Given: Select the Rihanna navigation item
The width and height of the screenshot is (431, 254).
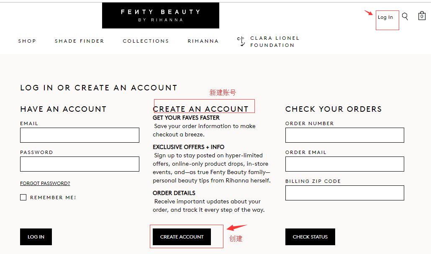Looking at the screenshot, I should click(203, 41).
